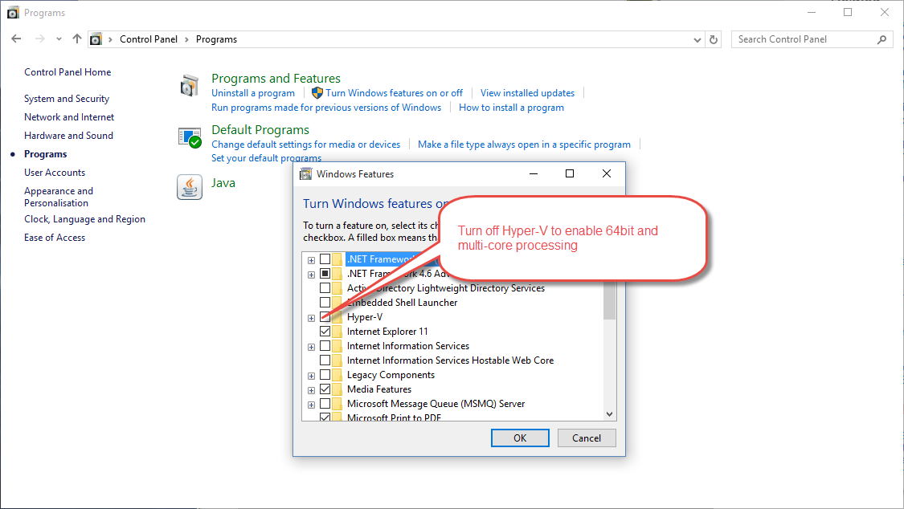
Task: Toggle the .NET Framework 4.6 checkbox
Action: [325, 274]
